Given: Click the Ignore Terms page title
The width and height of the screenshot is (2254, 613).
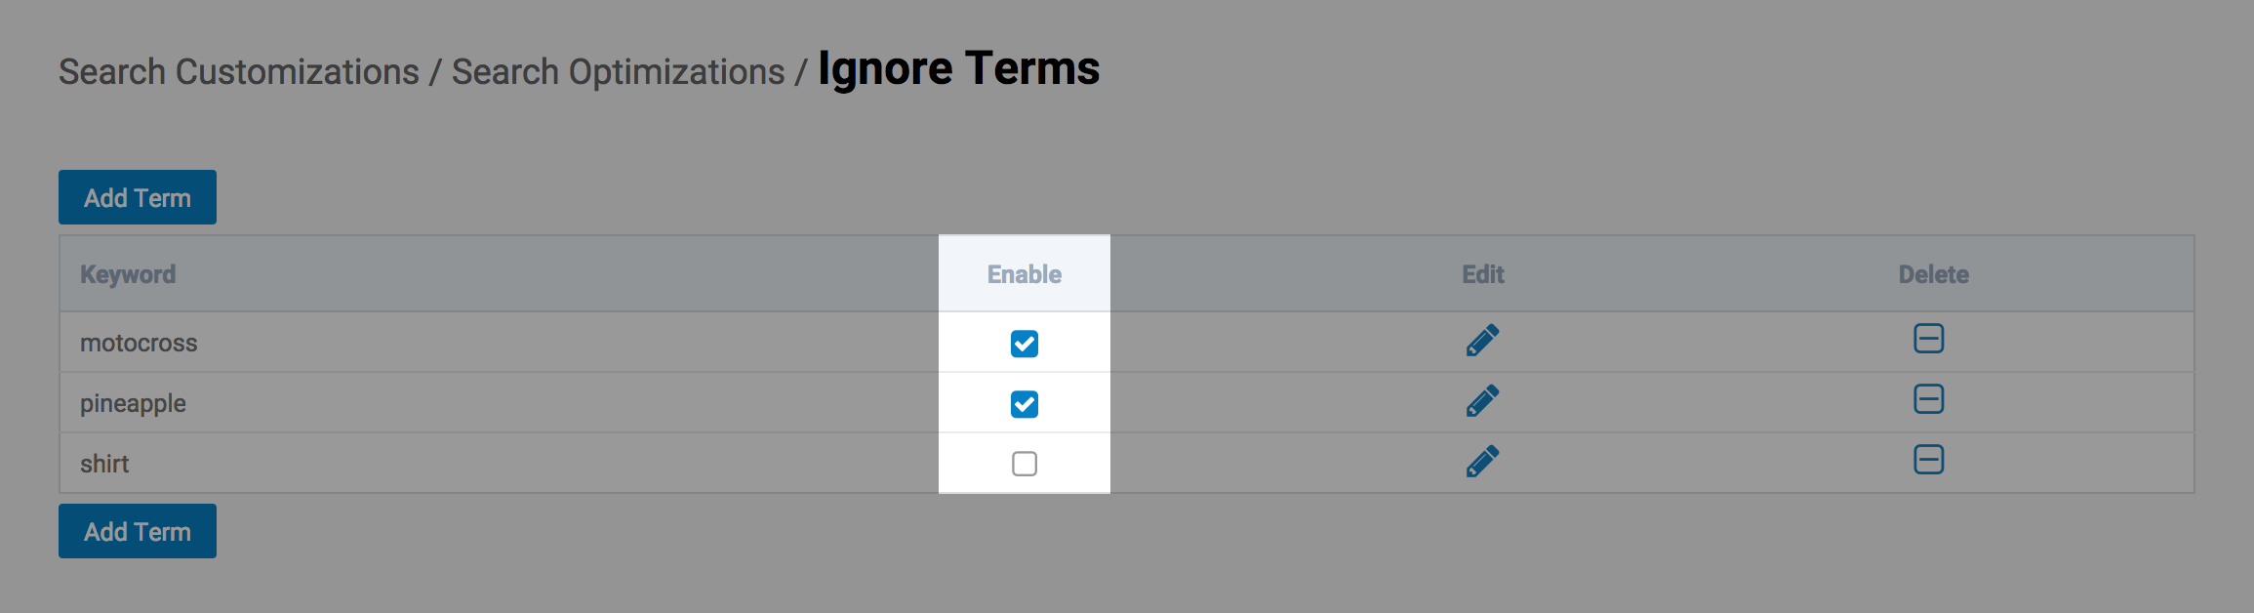Looking at the screenshot, I should click(x=958, y=69).
